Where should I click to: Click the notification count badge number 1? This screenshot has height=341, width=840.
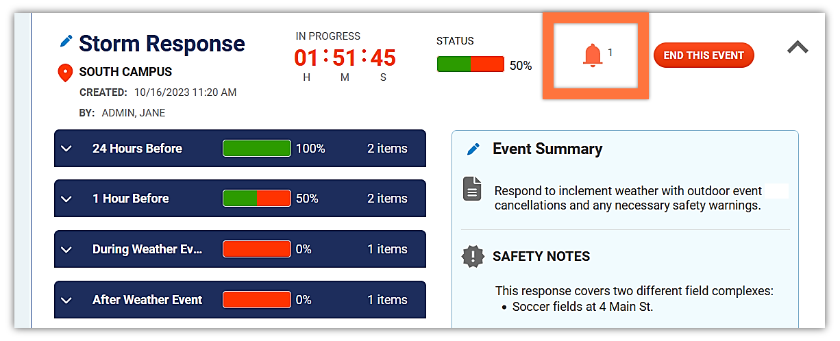[610, 52]
